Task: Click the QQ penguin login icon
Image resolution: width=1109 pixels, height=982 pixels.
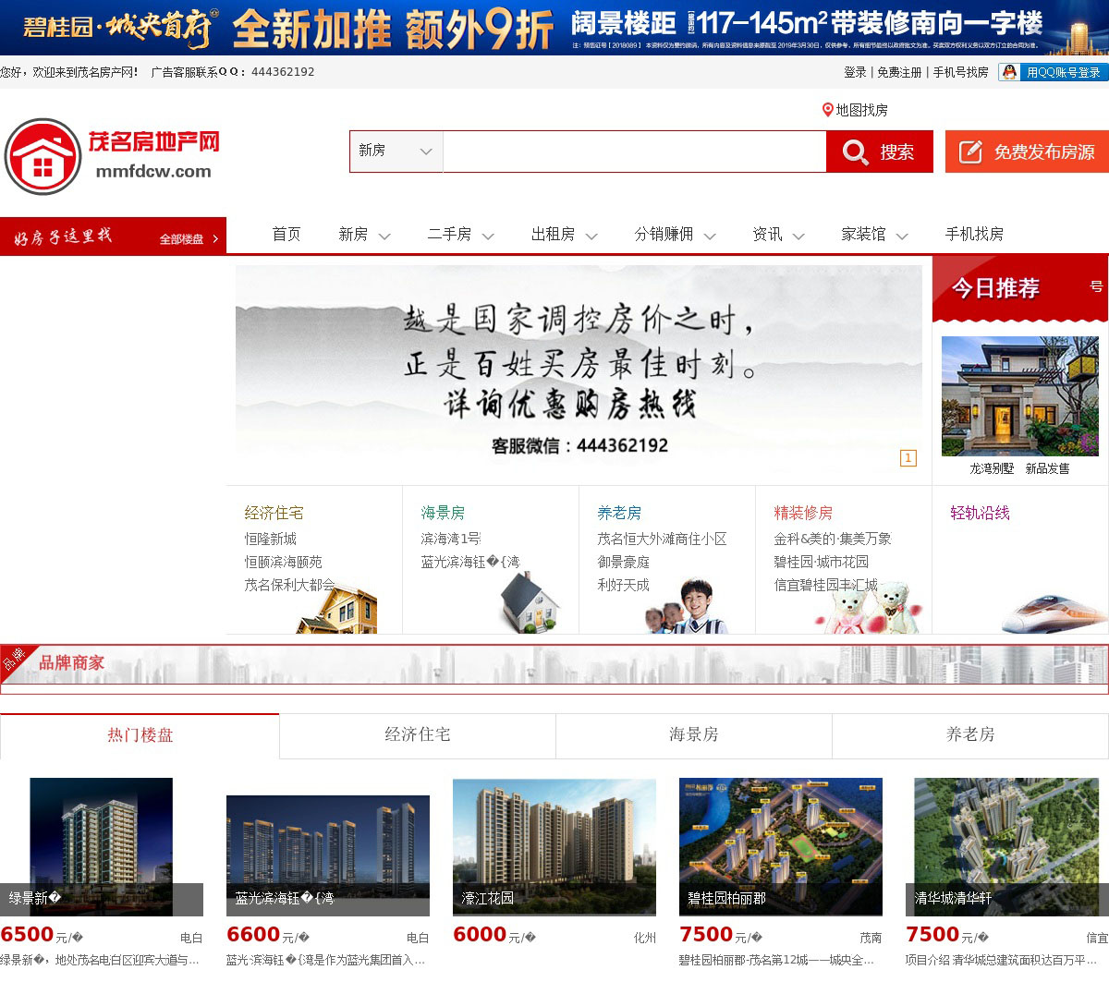Action: click(x=1009, y=72)
